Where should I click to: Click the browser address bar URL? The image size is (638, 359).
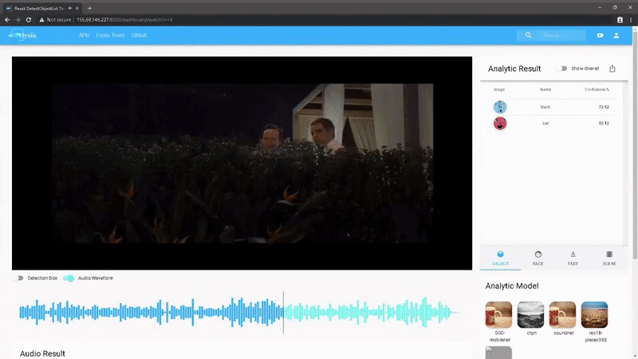click(x=124, y=19)
